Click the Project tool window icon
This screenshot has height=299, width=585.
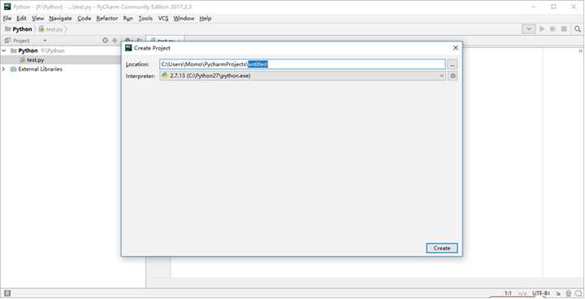click(7, 41)
